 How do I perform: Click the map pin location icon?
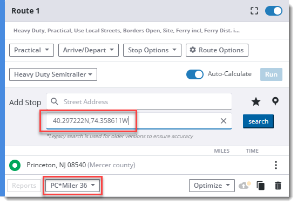tap(275, 101)
